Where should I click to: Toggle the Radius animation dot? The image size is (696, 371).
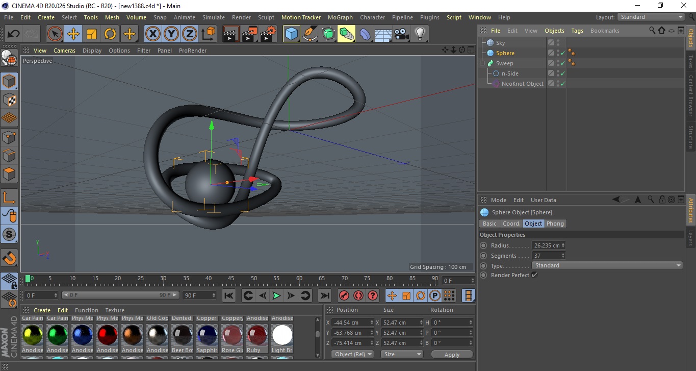click(x=483, y=245)
